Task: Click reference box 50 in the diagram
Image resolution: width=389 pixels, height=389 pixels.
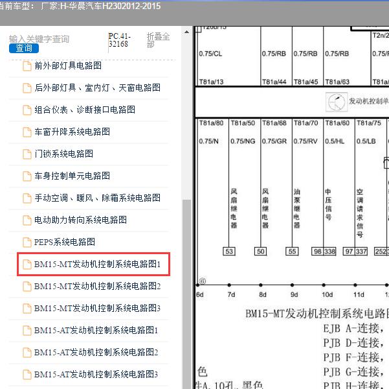Action: coord(260,252)
